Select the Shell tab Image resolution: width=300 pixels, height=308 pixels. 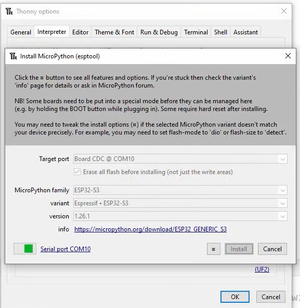click(220, 32)
